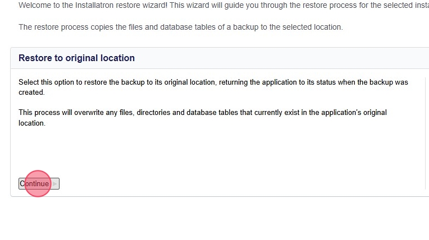Click the red circular highlight marker
This screenshot has width=429, height=240.
pos(38,183)
